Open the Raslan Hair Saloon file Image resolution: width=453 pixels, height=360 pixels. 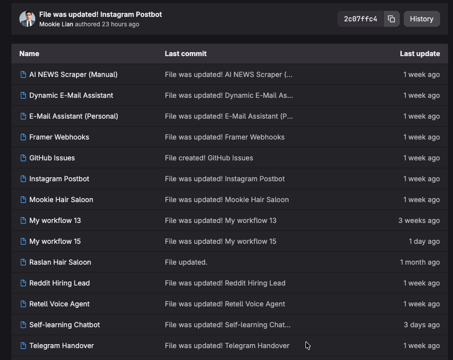(x=60, y=262)
